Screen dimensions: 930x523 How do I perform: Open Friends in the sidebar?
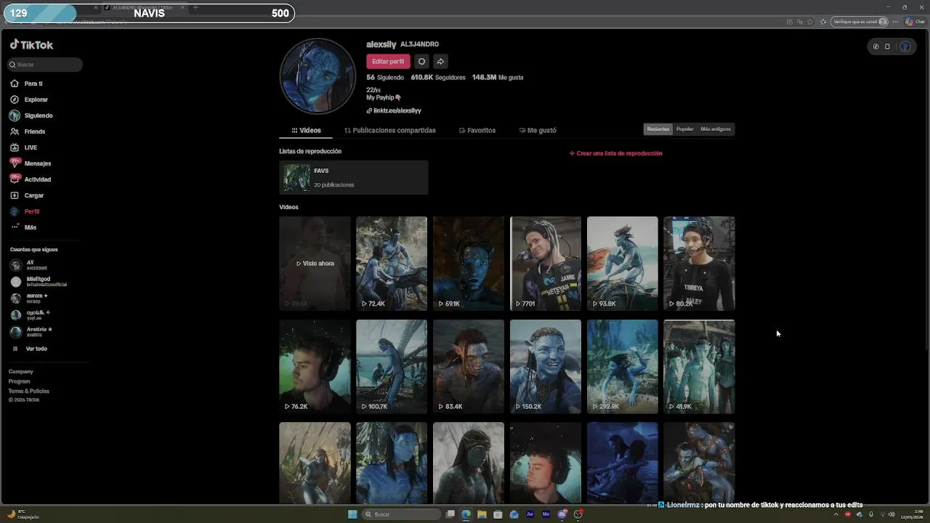click(28, 131)
